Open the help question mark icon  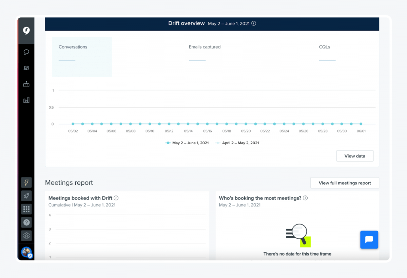26,222
